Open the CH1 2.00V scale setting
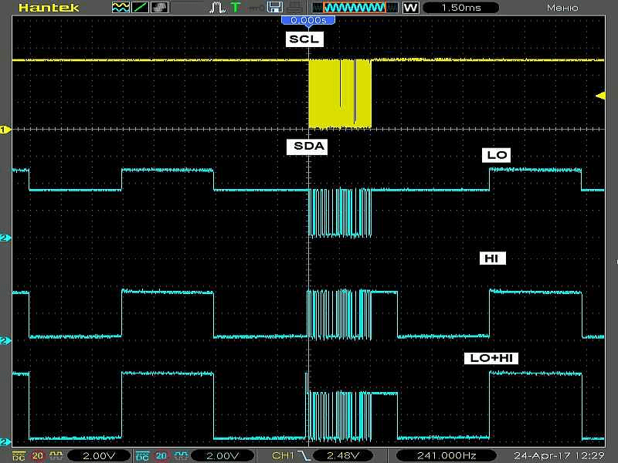Screen dimensions: 618x463 [x=99, y=456]
